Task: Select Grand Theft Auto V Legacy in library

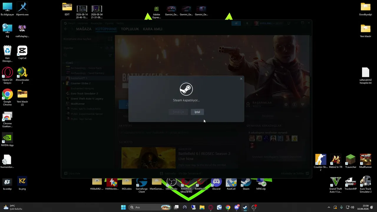Action: tap(87, 99)
